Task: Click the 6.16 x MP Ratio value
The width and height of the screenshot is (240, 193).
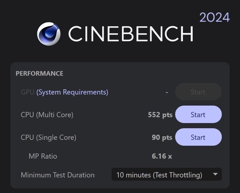Action: tap(162, 156)
